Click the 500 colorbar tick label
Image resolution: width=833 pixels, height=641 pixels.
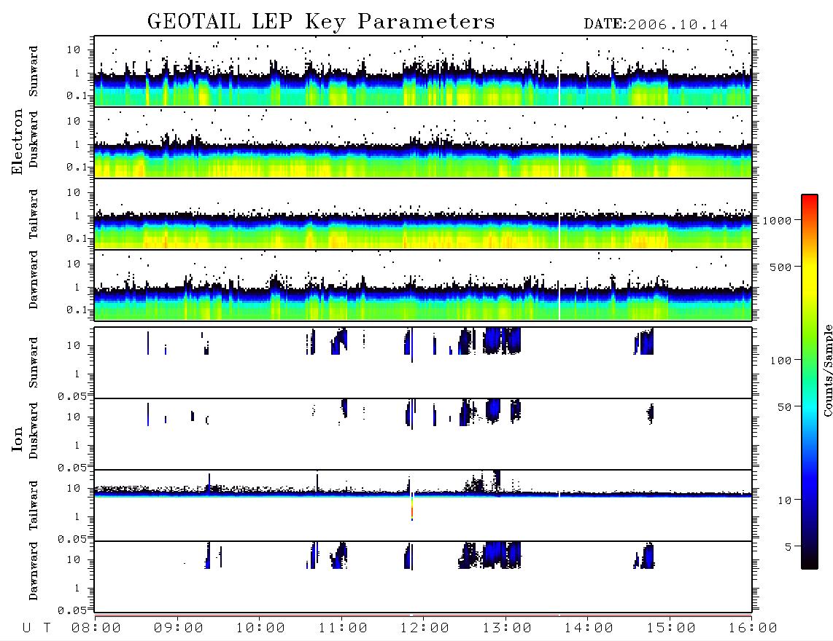click(780, 267)
